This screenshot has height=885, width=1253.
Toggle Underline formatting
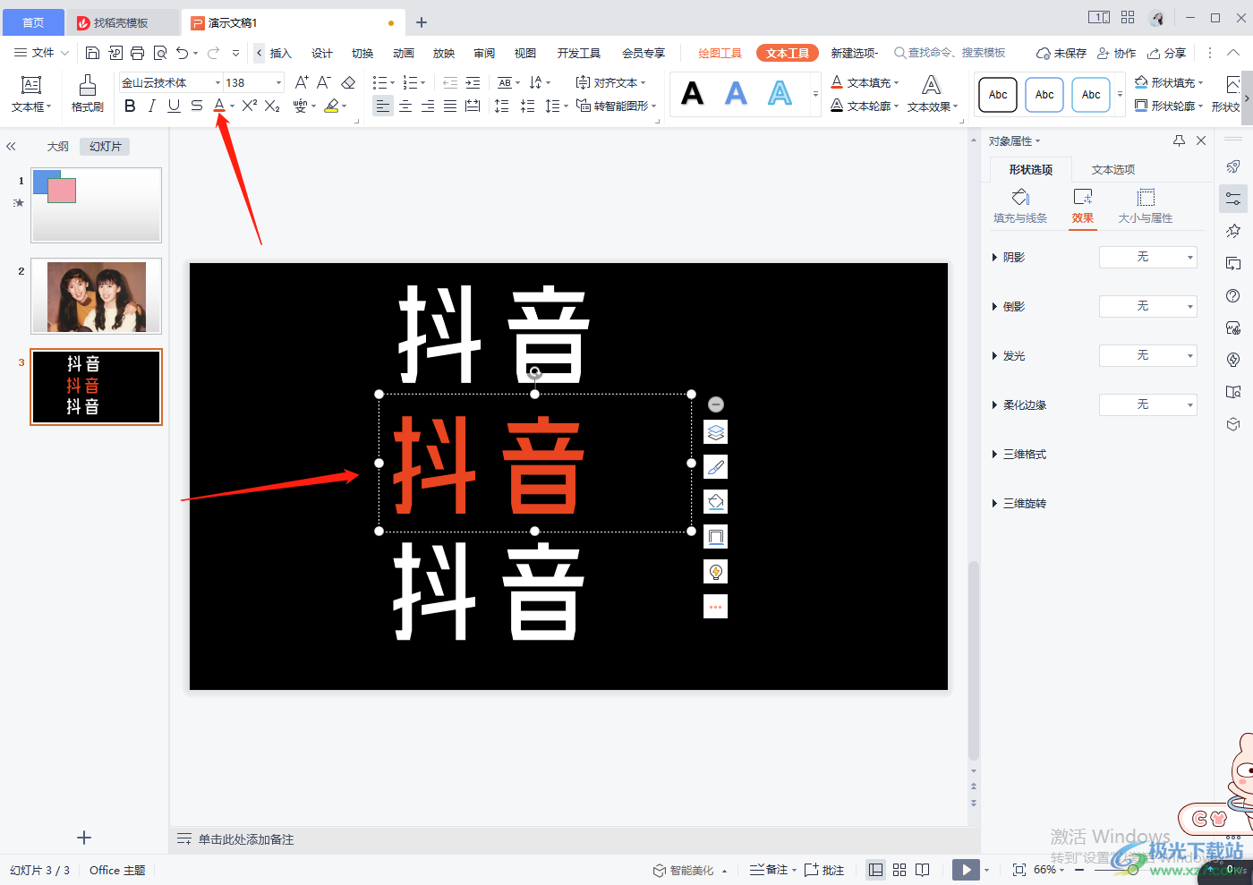174,106
